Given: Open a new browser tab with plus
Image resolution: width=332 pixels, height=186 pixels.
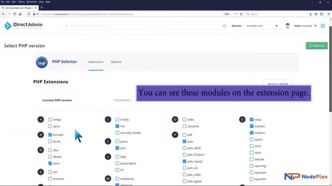Looking at the screenshot, I should (41, 8).
